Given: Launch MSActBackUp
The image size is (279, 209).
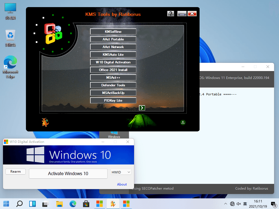Looking at the screenshot, I should pyautogui.click(x=113, y=93).
